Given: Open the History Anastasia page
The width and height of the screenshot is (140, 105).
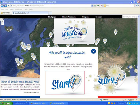Looking at the screenshot, I should (x=69, y=17).
